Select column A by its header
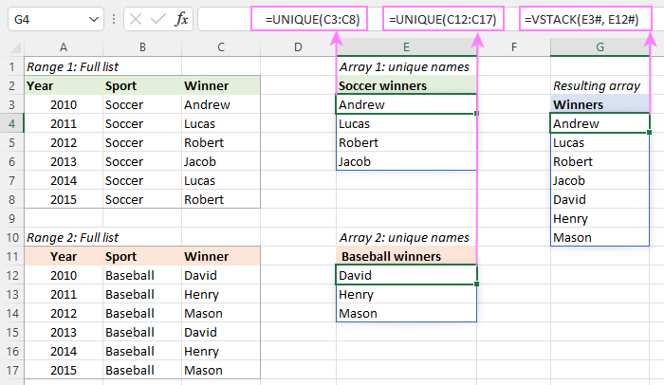 (62, 46)
